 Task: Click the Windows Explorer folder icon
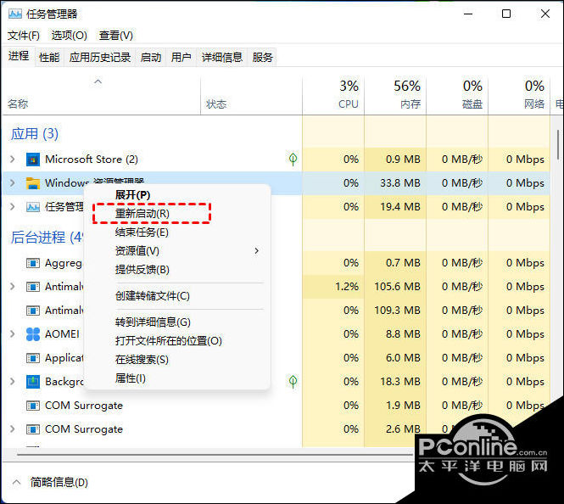coord(33,183)
